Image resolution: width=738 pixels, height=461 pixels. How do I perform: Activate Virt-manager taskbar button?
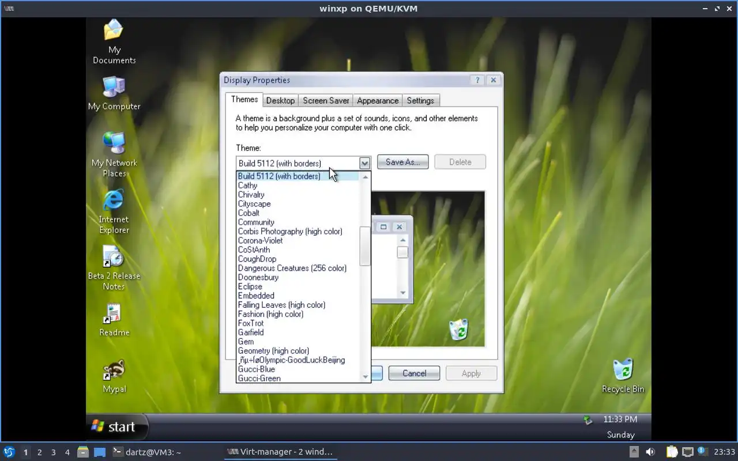280,452
